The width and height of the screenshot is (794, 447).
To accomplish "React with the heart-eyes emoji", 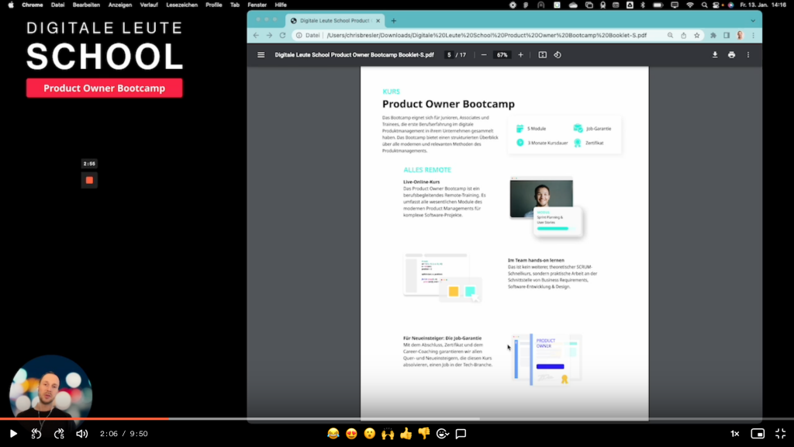I will click(x=351, y=434).
